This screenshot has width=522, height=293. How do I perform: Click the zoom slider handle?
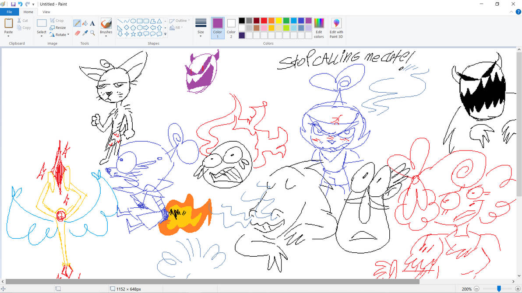[499, 289]
